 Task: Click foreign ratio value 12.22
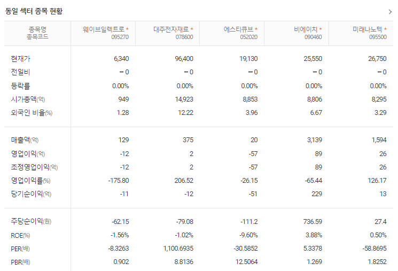pyautogui.click(x=185, y=112)
